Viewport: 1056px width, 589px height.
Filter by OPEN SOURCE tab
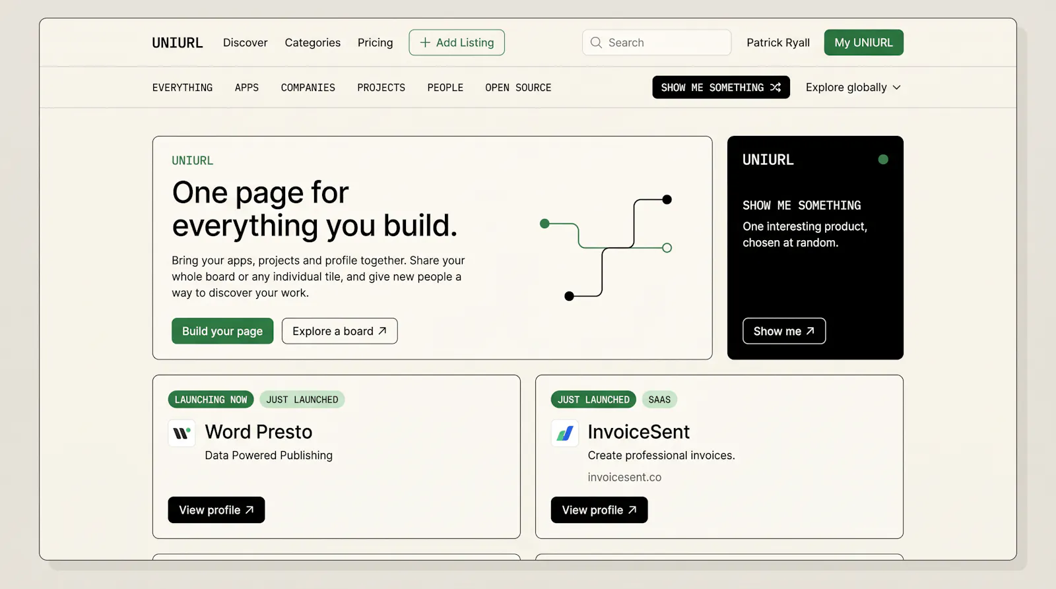pos(518,88)
